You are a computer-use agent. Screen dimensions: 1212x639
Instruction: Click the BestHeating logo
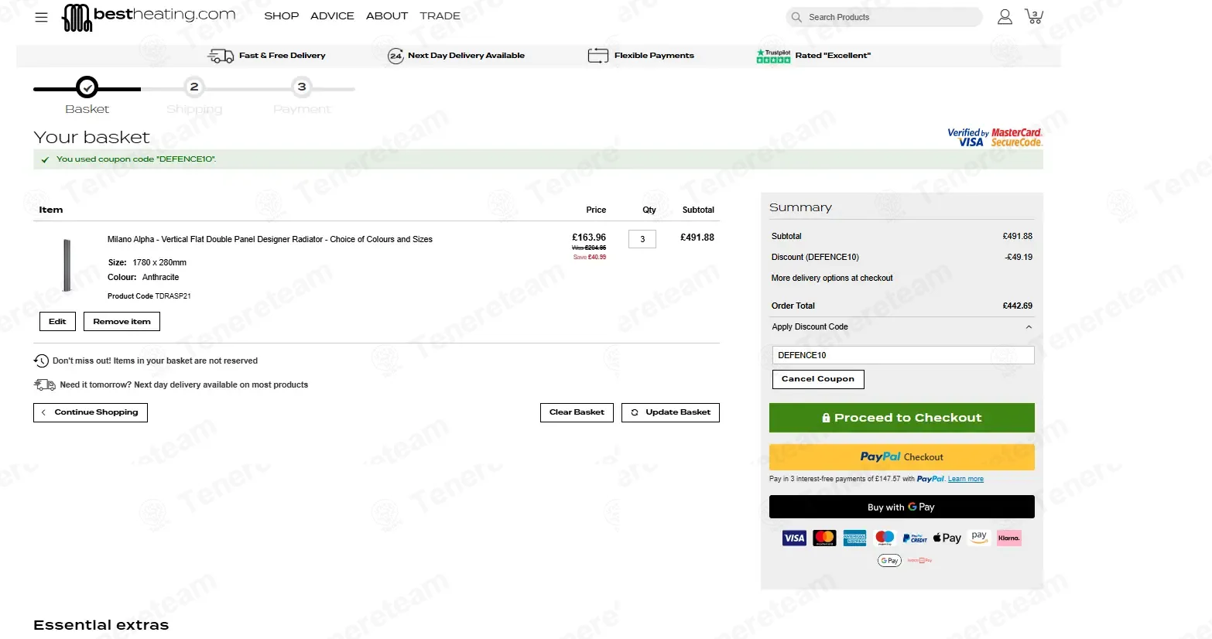149,17
